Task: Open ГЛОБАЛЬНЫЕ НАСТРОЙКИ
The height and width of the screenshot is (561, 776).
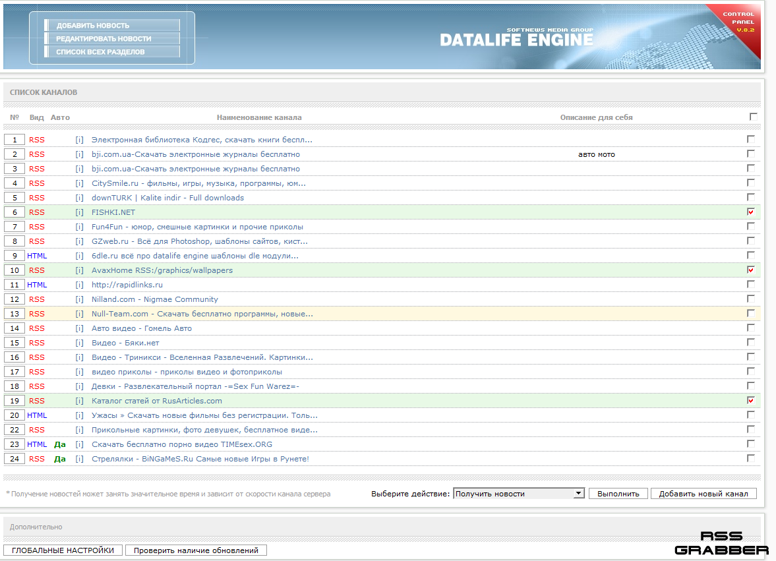Action: coord(63,550)
